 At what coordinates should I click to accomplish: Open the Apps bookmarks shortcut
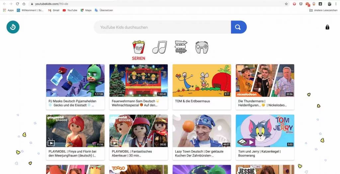[8, 10]
